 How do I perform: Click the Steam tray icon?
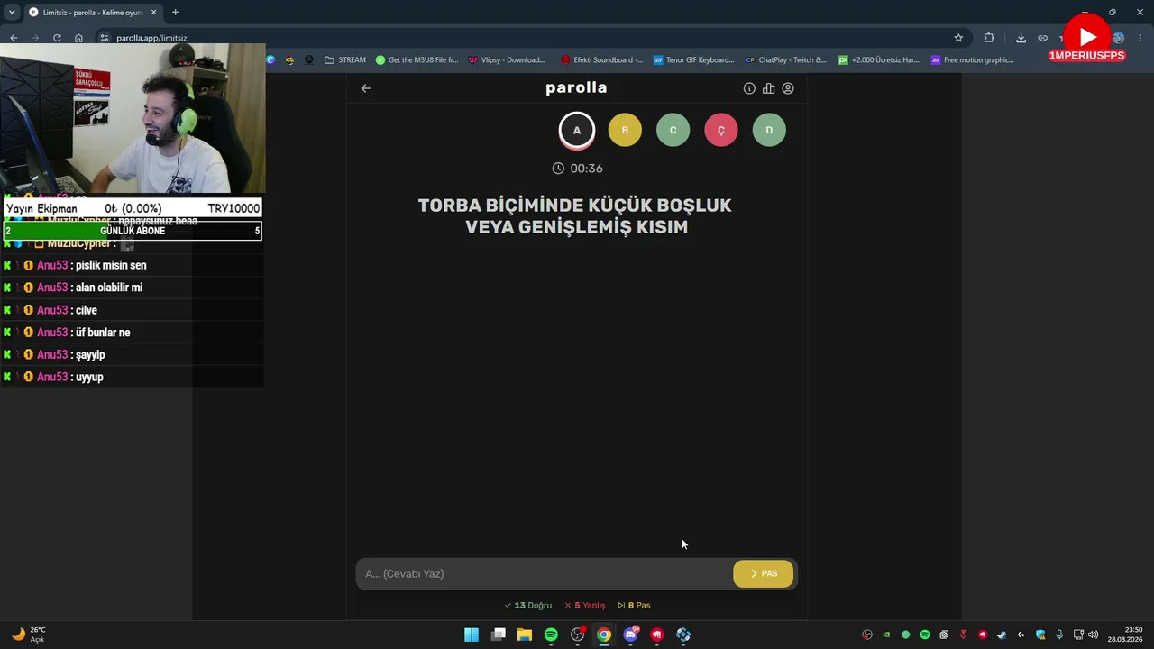1002,635
